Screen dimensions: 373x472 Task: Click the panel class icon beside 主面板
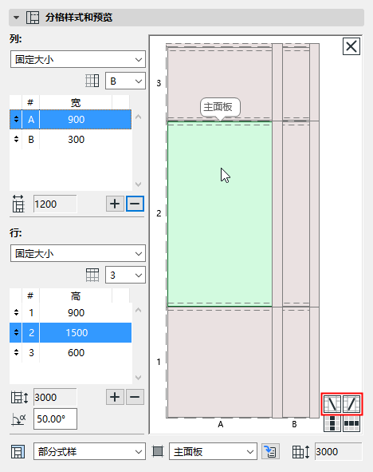coord(158,451)
